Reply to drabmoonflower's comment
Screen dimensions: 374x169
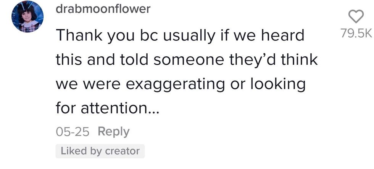[114, 131]
